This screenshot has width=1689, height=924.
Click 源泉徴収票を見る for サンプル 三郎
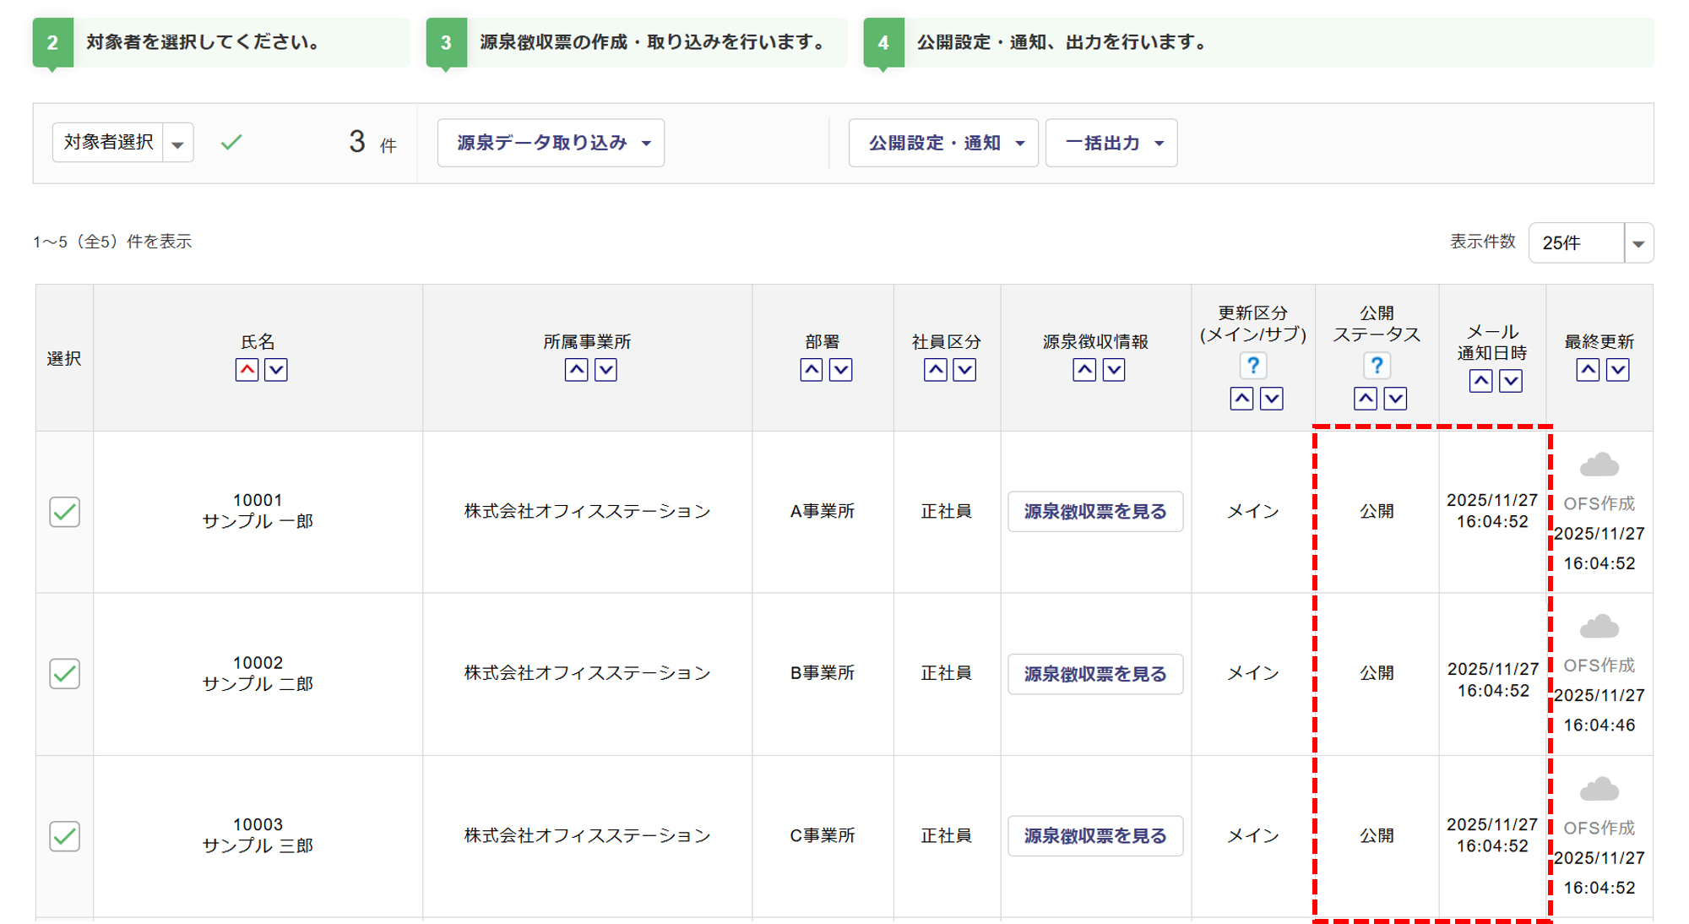1095,836
